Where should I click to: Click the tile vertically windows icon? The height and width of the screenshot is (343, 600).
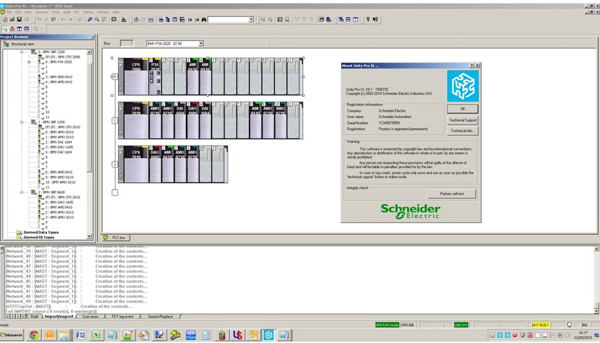[356, 19]
